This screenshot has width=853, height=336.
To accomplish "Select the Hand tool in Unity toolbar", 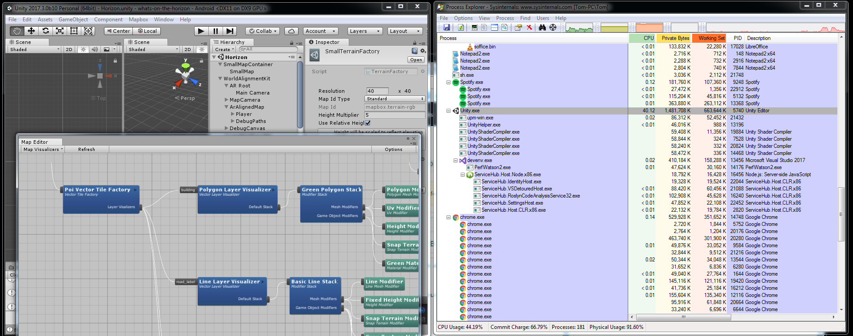I will (x=17, y=31).
